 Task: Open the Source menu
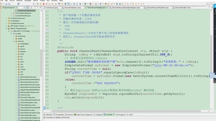12,1
